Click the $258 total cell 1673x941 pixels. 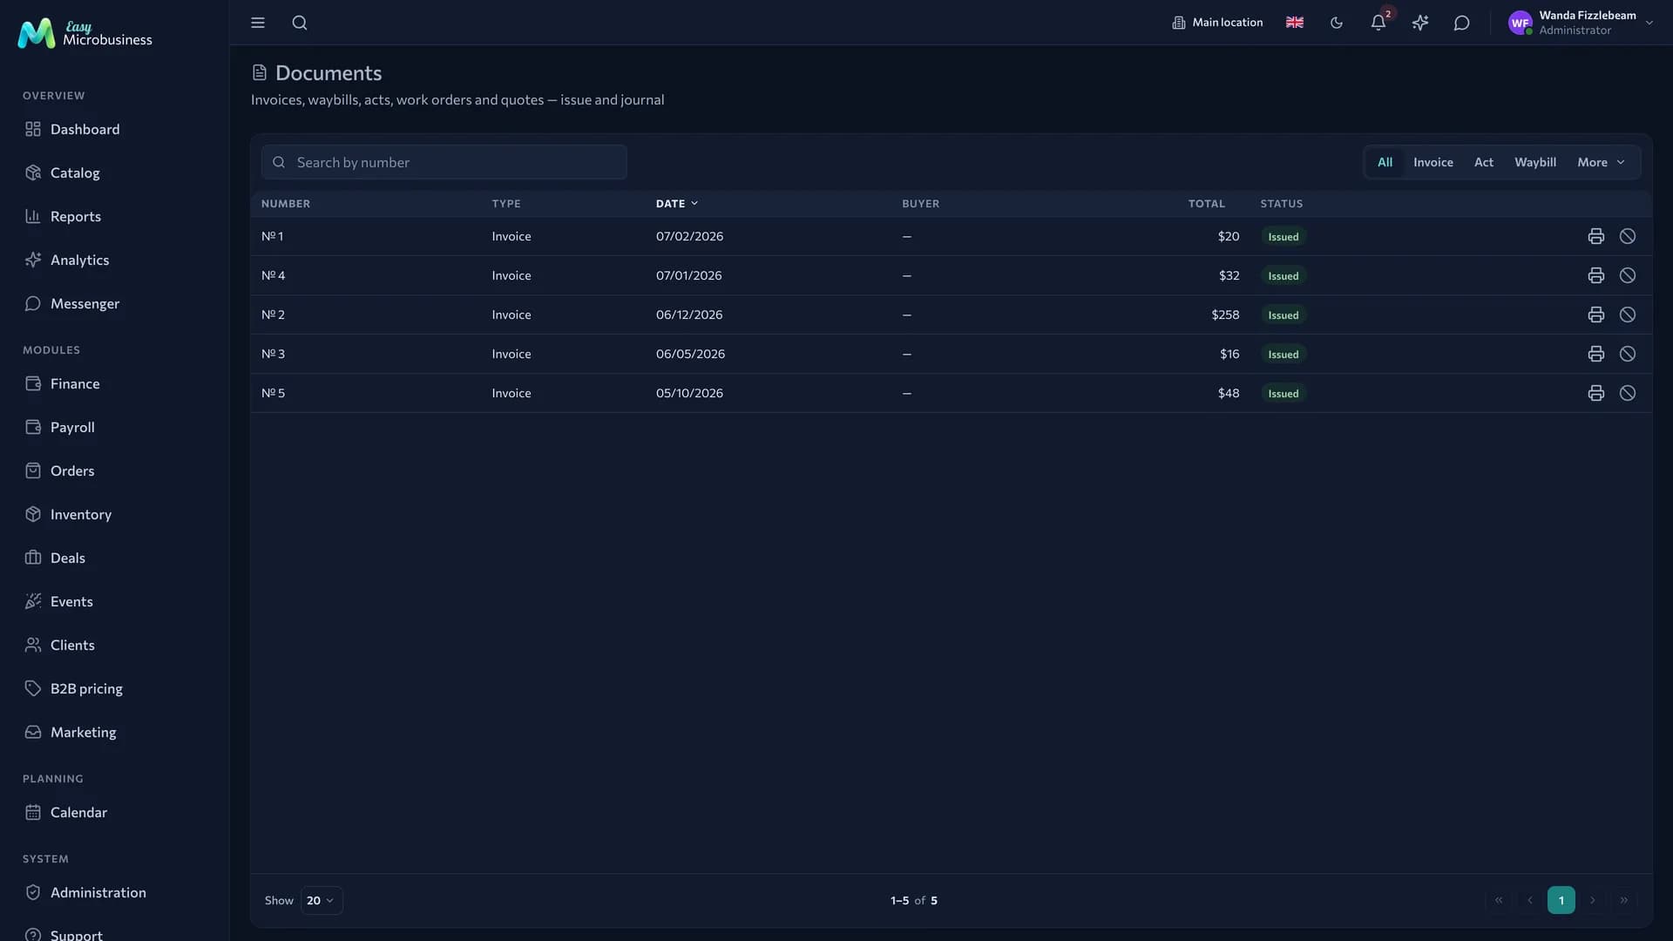[x=1225, y=315]
